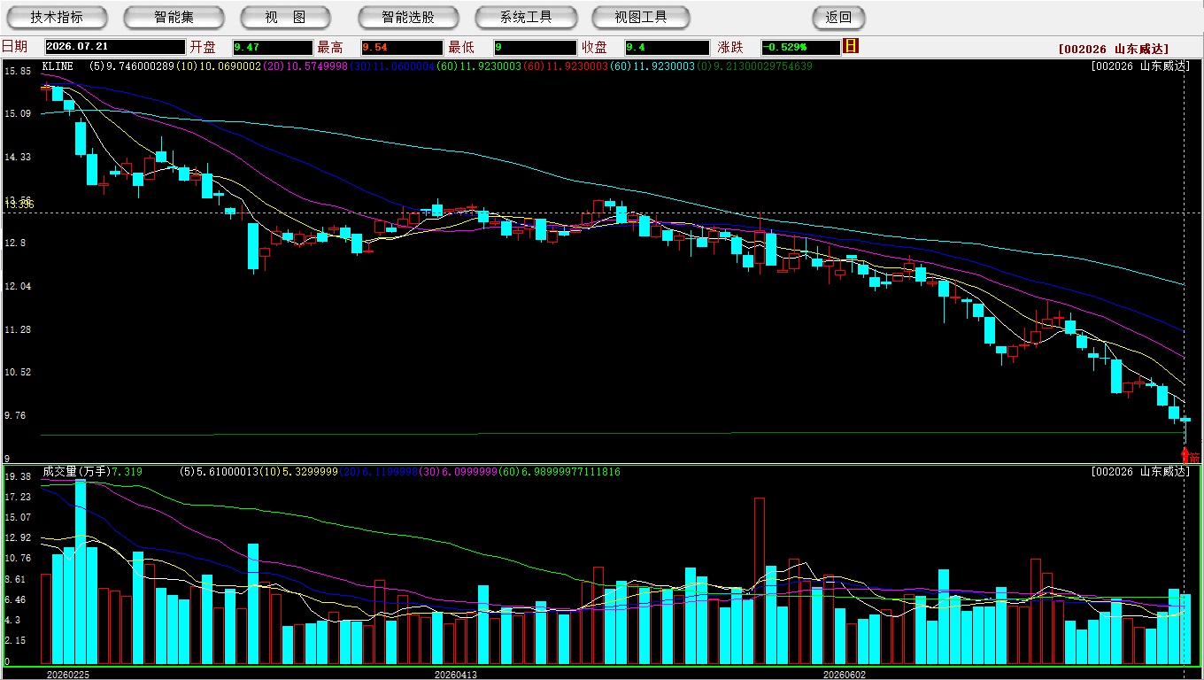Image resolution: width=1204 pixels, height=680 pixels.
Task: Click the 系统工具 button
Action: (x=526, y=17)
